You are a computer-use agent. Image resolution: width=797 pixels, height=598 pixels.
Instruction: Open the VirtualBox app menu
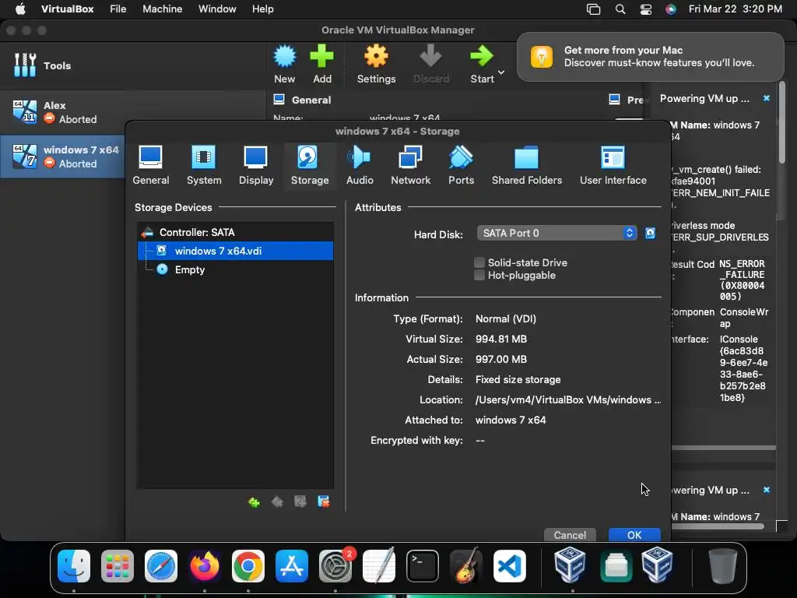pos(67,9)
